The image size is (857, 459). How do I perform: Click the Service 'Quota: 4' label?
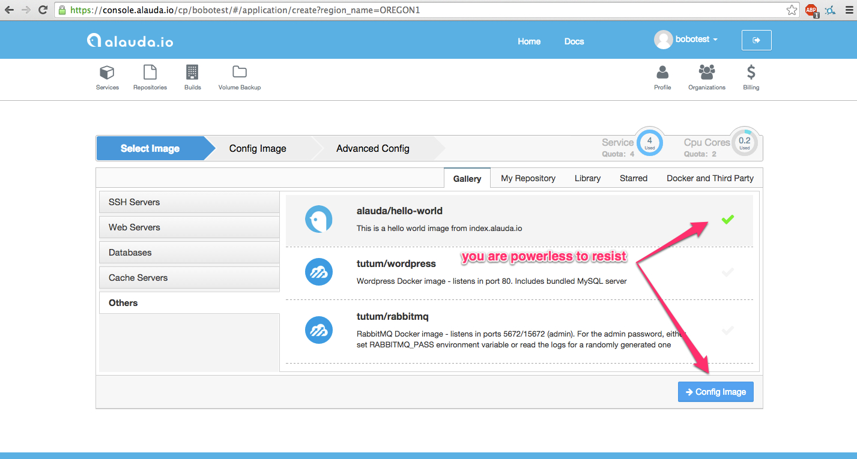(x=618, y=154)
